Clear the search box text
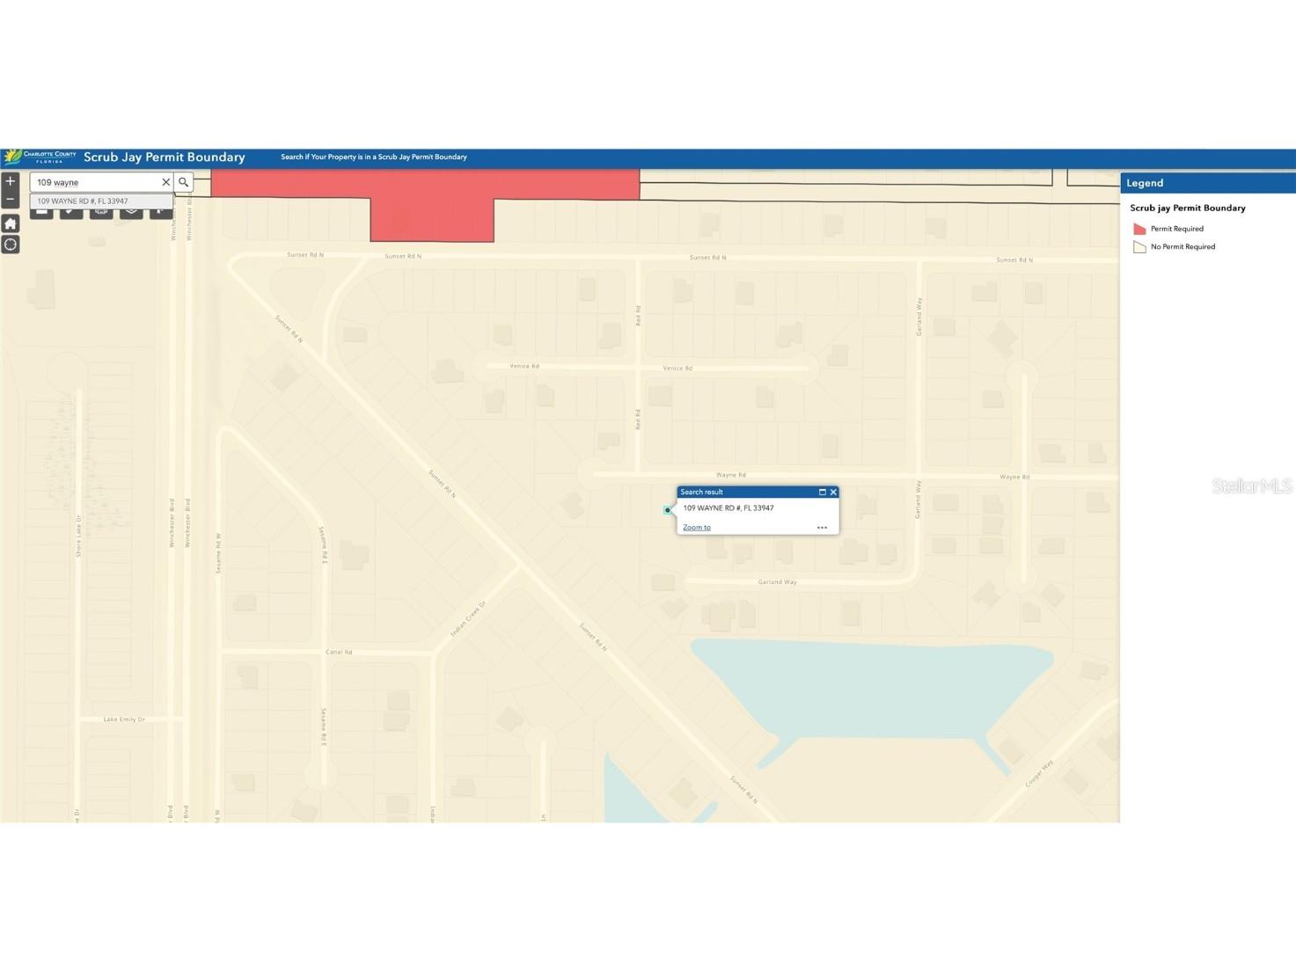The image size is (1296, 971). [x=165, y=182]
